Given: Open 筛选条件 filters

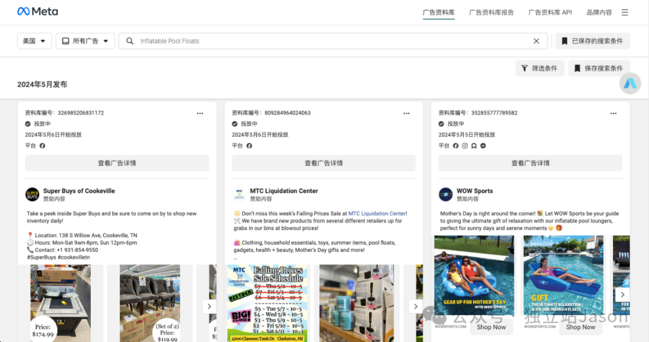Looking at the screenshot, I should pyautogui.click(x=540, y=68).
